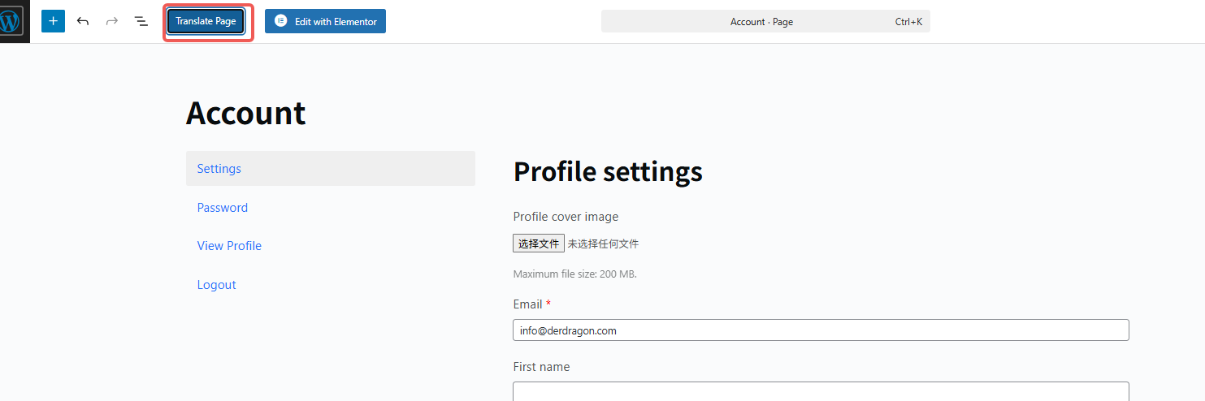
Task: Click the Profile cover image label
Action: tap(566, 217)
